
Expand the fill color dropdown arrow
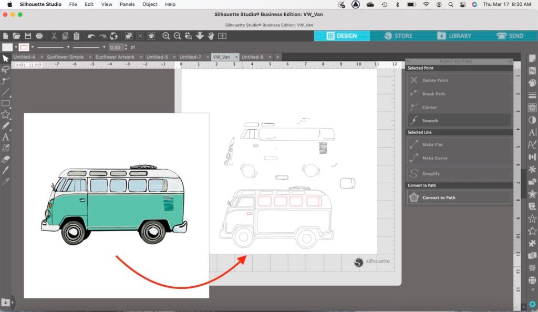point(16,47)
